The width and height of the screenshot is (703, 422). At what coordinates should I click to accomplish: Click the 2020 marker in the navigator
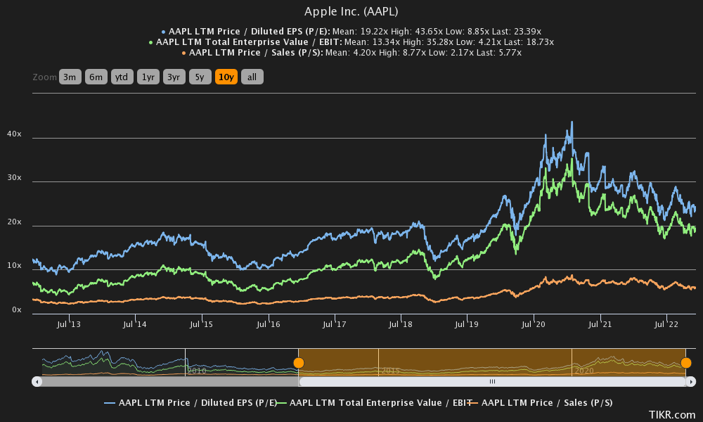583,371
